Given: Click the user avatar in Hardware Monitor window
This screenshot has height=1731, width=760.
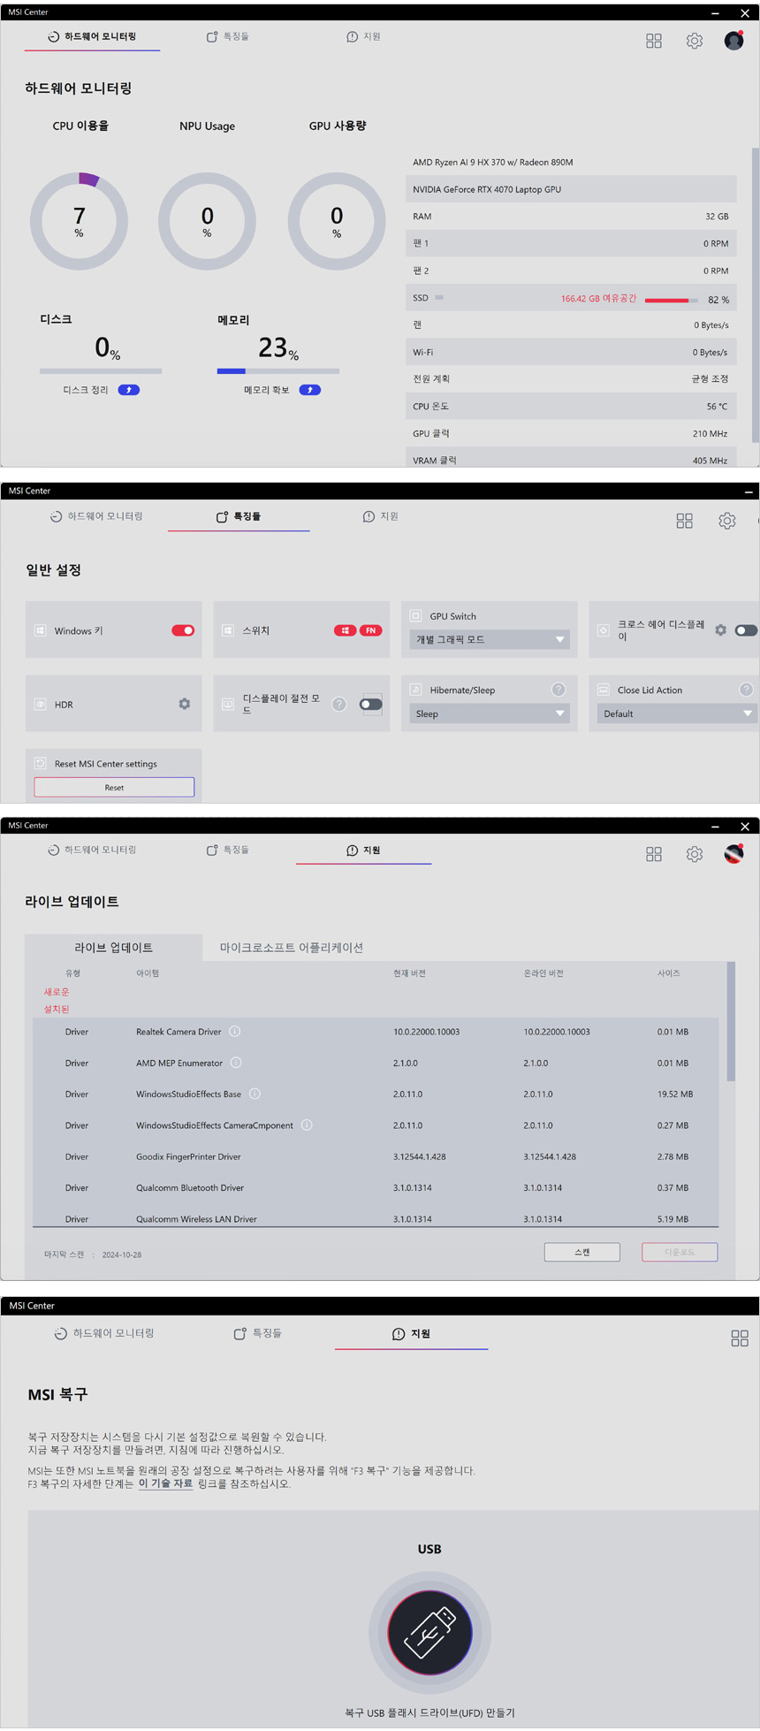Looking at the screenshot, I should pyautogui.click(x=734, y=40).
